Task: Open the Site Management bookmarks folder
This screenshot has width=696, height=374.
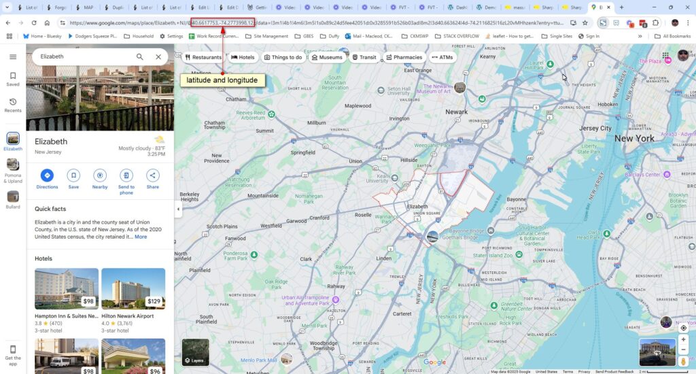Action: (x=266, y=36)
